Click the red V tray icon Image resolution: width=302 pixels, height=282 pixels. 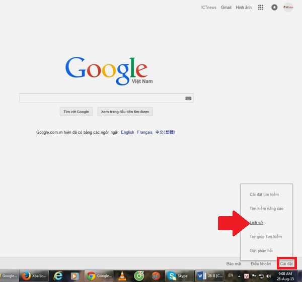246,276
